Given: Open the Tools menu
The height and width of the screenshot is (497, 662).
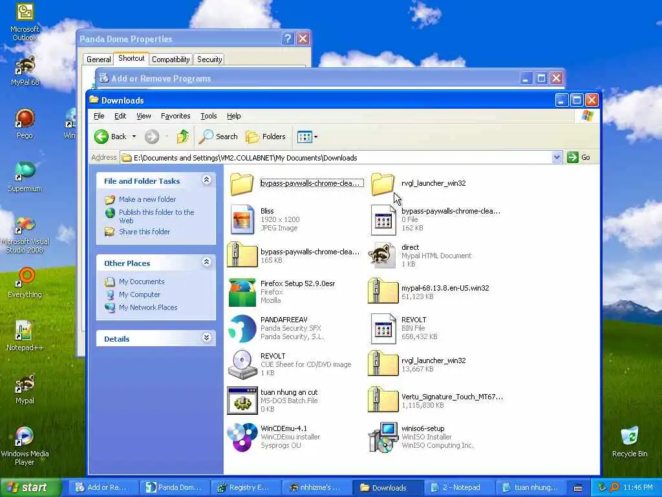Looking at the screenshot, I should [209, 116].
